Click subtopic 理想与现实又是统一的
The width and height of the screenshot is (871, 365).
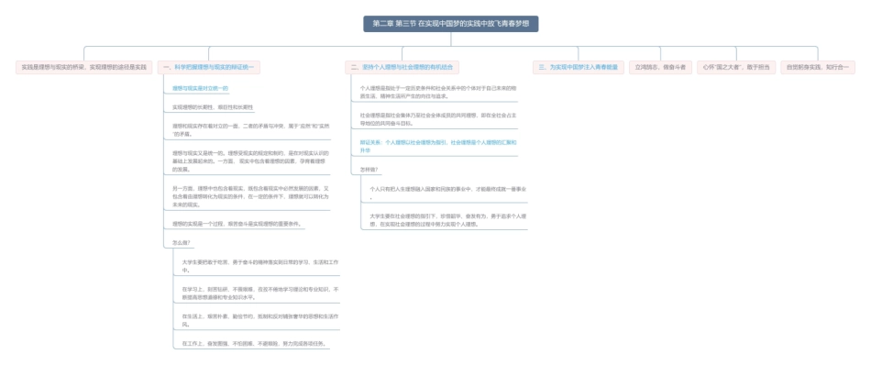[251, 161]
